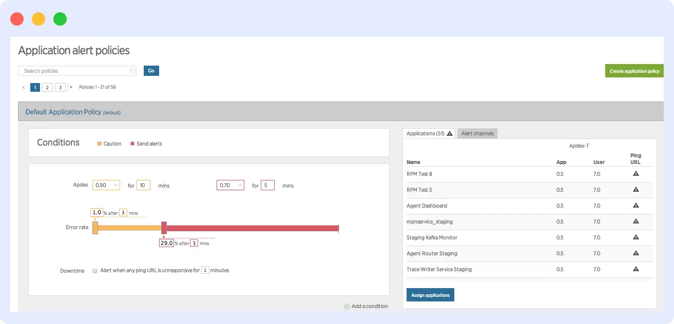
Task: Click Ping URL warning icon for RPM Test 8
Action: [x=636, y=174]
